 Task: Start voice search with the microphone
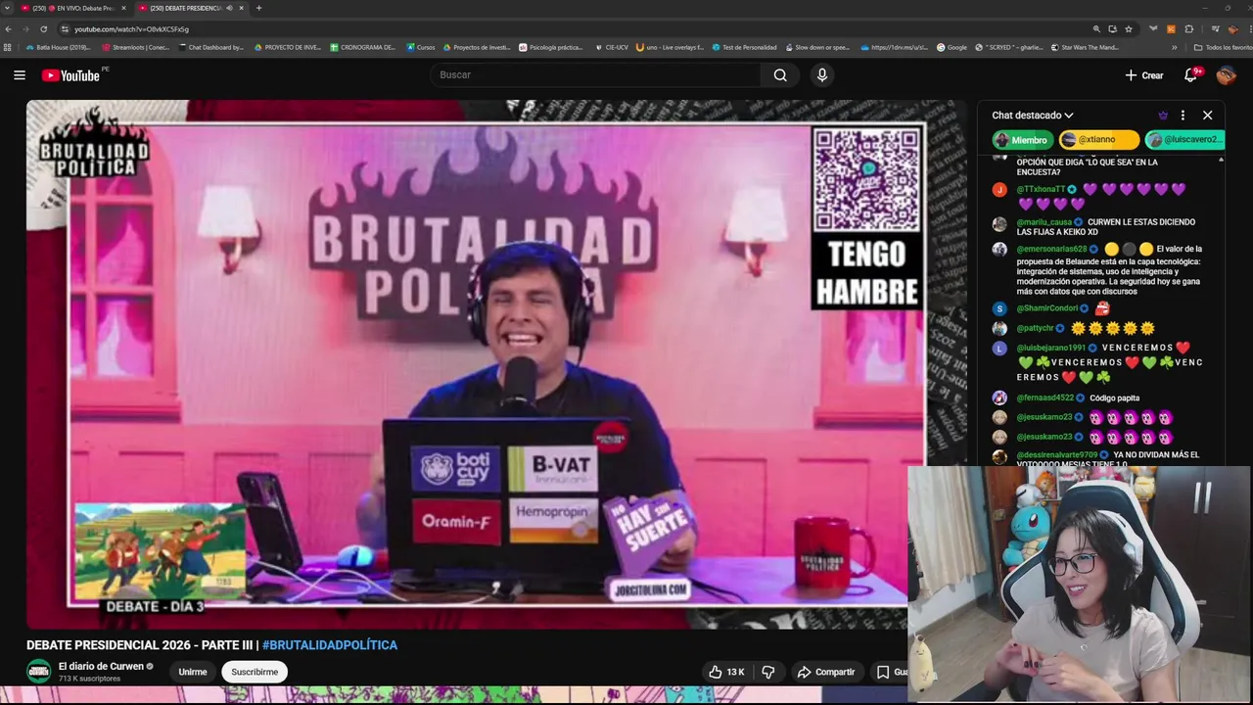click(822, 75)
